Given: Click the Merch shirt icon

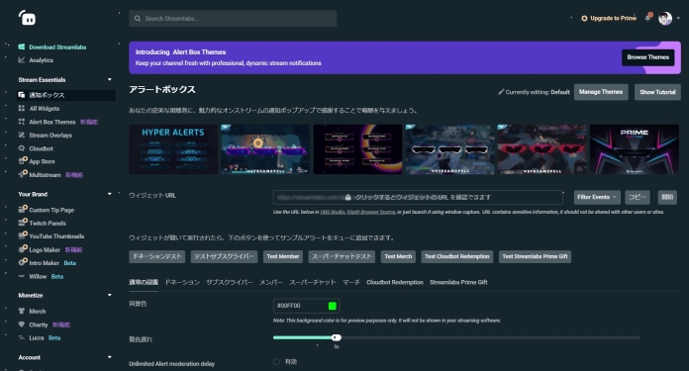Looking at the screenshot, I should click(21, 311).
